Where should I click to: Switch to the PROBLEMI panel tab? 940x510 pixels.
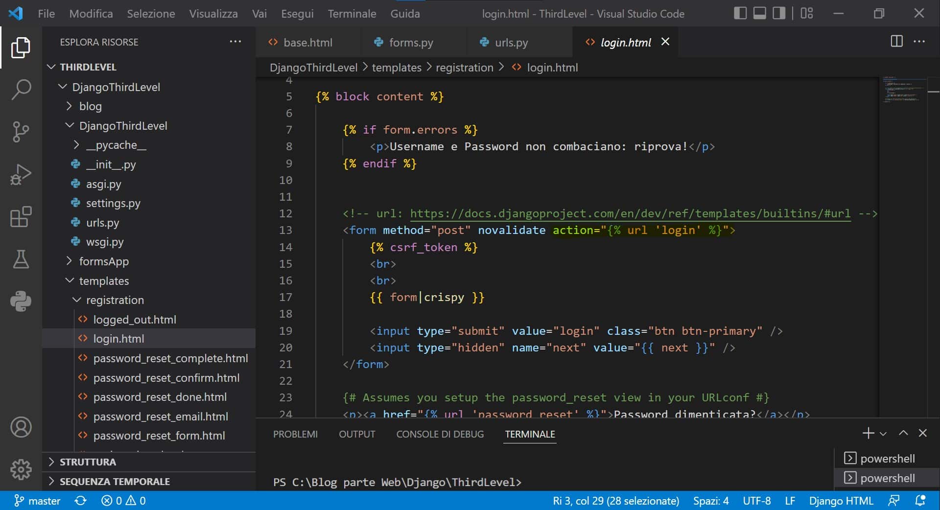[x=295, y=434]
